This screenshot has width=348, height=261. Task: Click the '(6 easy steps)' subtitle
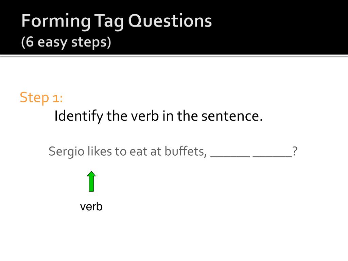(66, 42)
